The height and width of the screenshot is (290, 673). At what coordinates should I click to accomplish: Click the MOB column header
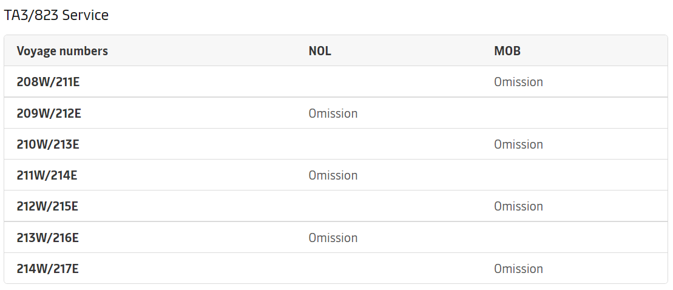tap(507, 51)
